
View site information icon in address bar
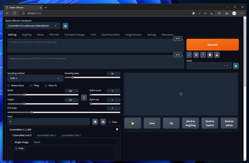pyautogui.click(x=23, y=13)
